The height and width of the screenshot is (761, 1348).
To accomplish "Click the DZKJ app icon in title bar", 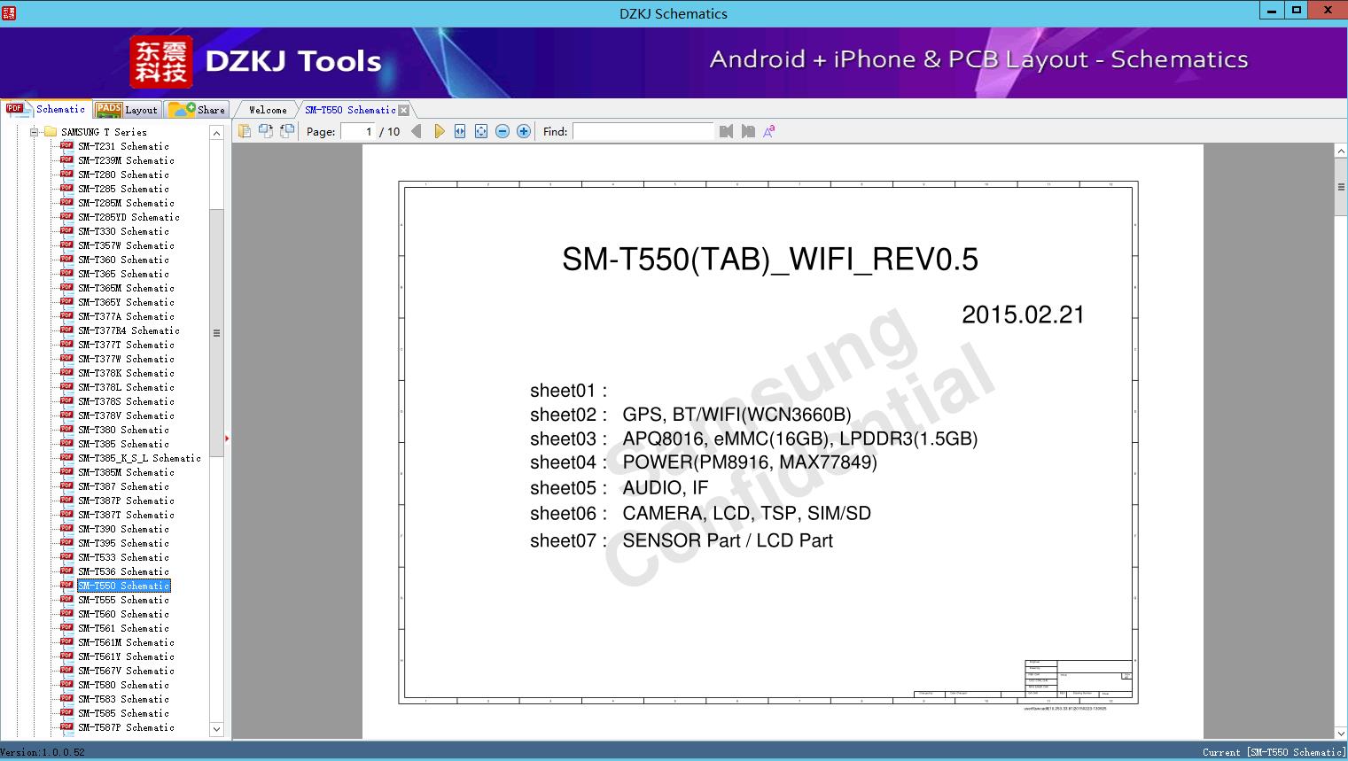I will coord(9,12).
